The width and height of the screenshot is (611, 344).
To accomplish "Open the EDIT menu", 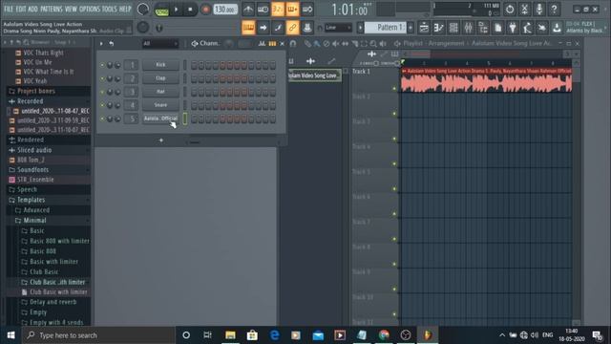I will pos(21,9).
